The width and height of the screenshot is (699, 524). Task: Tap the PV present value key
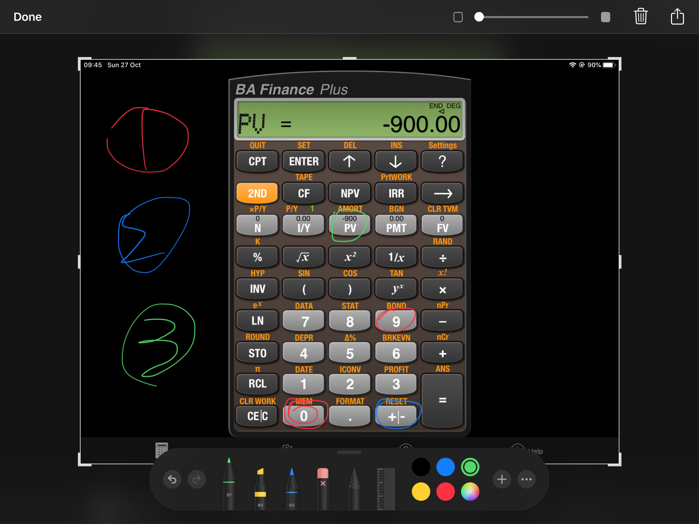(x=349, y=225)
